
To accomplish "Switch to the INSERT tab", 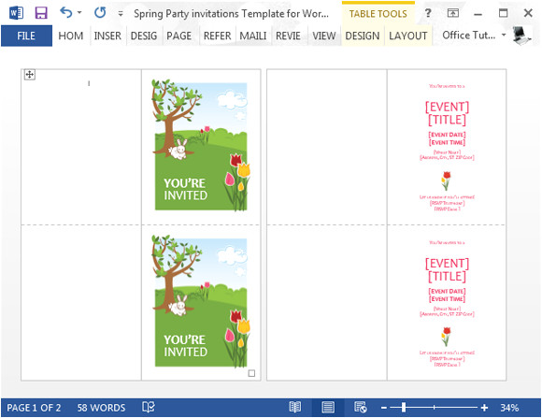I will [x=107, y=36].
